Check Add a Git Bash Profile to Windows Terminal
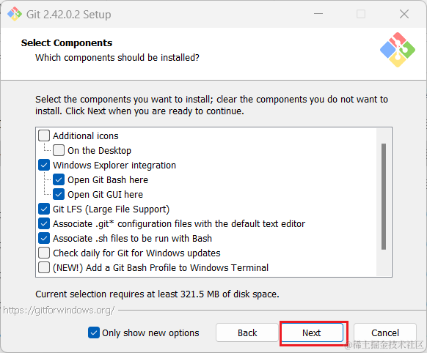 (x=44, y=267)
